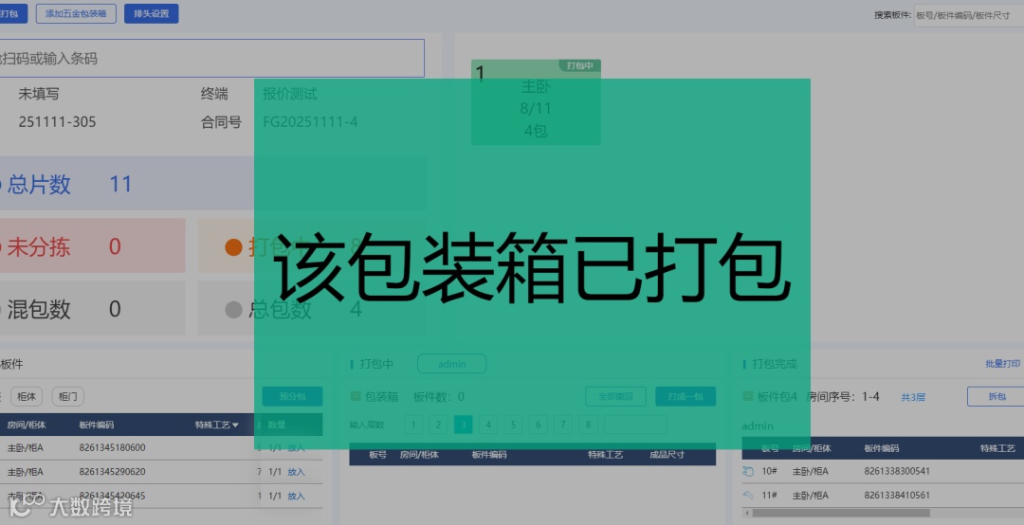The image size is (1024, 525).
Task: Click the box icon beside 包装箱
Action: pos(356,396)
